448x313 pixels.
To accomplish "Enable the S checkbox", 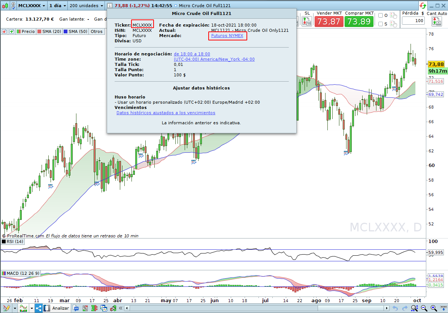I will [381, 24].
